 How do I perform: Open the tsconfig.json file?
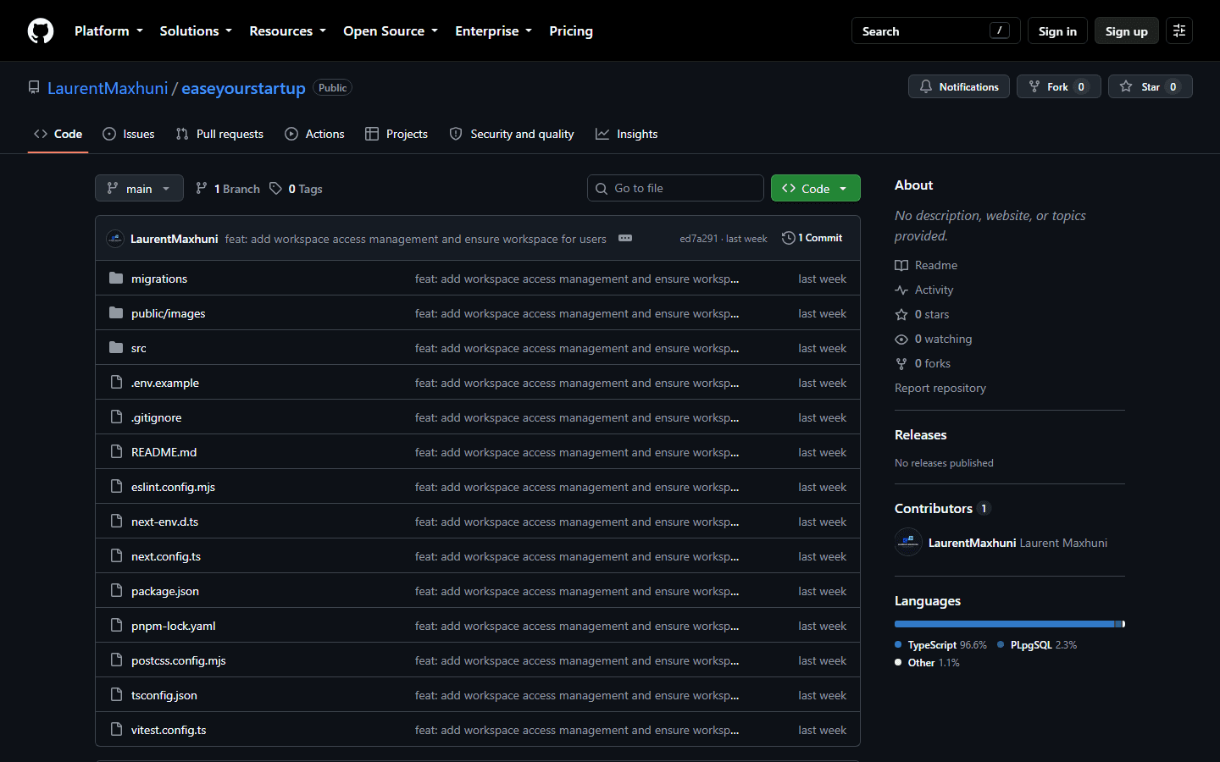(x=164, y=695)
